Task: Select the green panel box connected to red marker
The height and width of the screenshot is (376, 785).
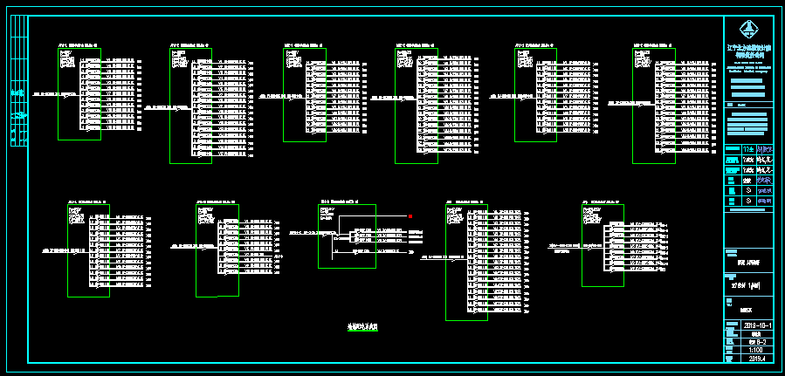Action: pyautogui.click(x=348, y=236)
